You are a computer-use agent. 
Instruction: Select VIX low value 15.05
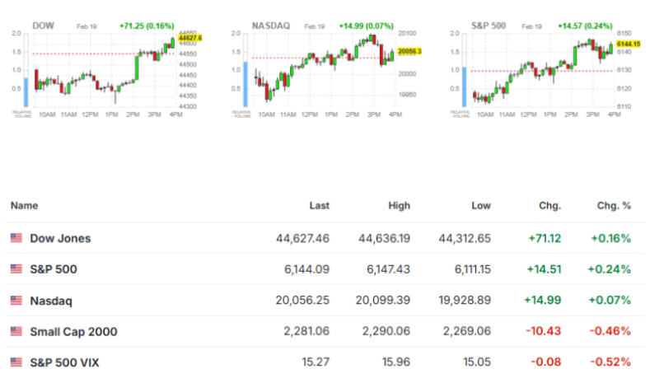coord(477,362)
